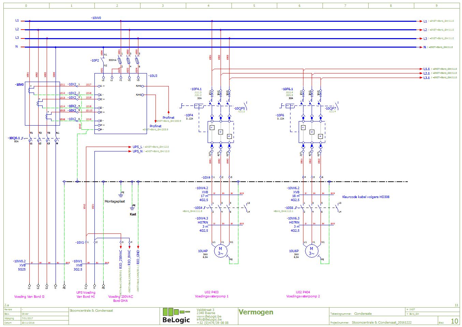Select the 'Kleurcode kabel volgens HD308' note
Image resolution: width=462 pixels, height=327 pixels.
point(366,197)
